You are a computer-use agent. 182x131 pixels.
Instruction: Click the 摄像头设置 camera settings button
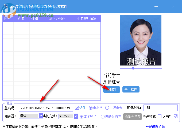pos(133,117)
